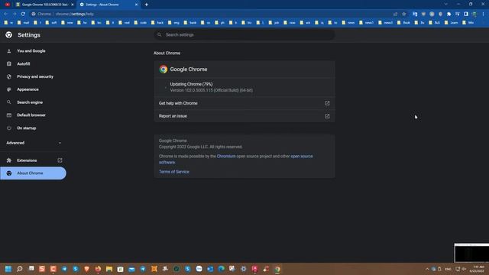
Task: Open the 'hack' bookmarks folder
Action: (x=157, y=23)
